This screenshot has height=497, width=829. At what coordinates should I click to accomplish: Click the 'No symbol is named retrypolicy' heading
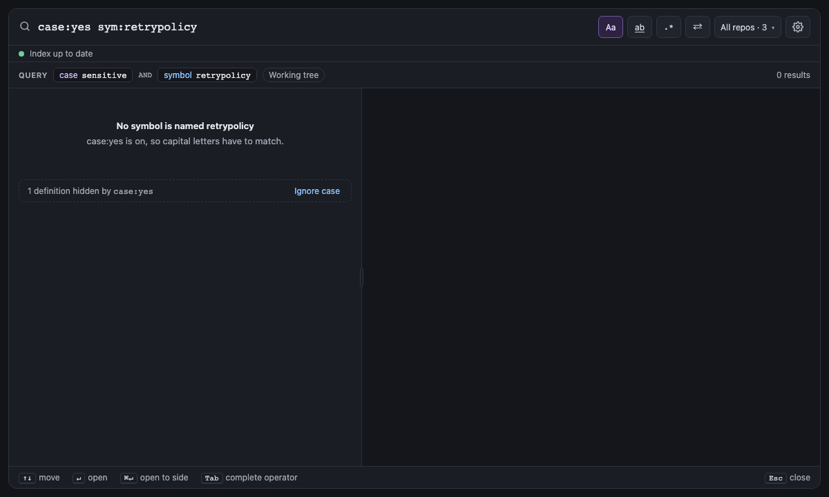[x=185, y=126]
